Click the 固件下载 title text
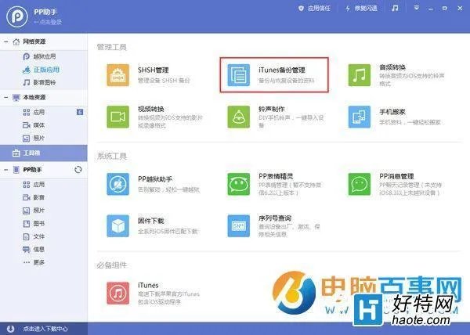Viewport: 470px width, 335px height. click(x=150, y=221)
